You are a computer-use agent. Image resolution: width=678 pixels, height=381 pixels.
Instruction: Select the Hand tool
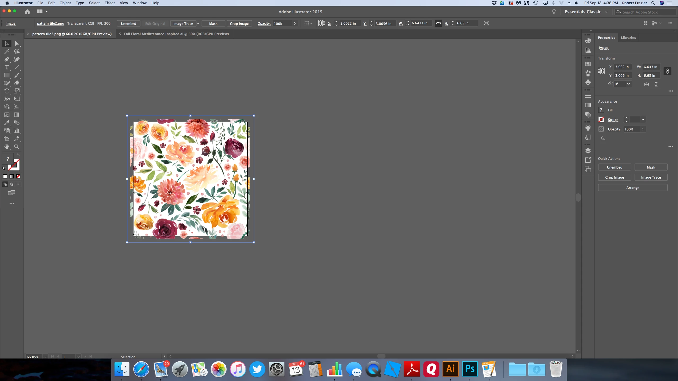pyautogui.click(x=7, y=146)
